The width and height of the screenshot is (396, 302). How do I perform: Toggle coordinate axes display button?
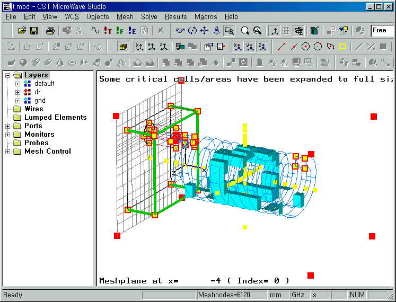[x=274, y=31]
